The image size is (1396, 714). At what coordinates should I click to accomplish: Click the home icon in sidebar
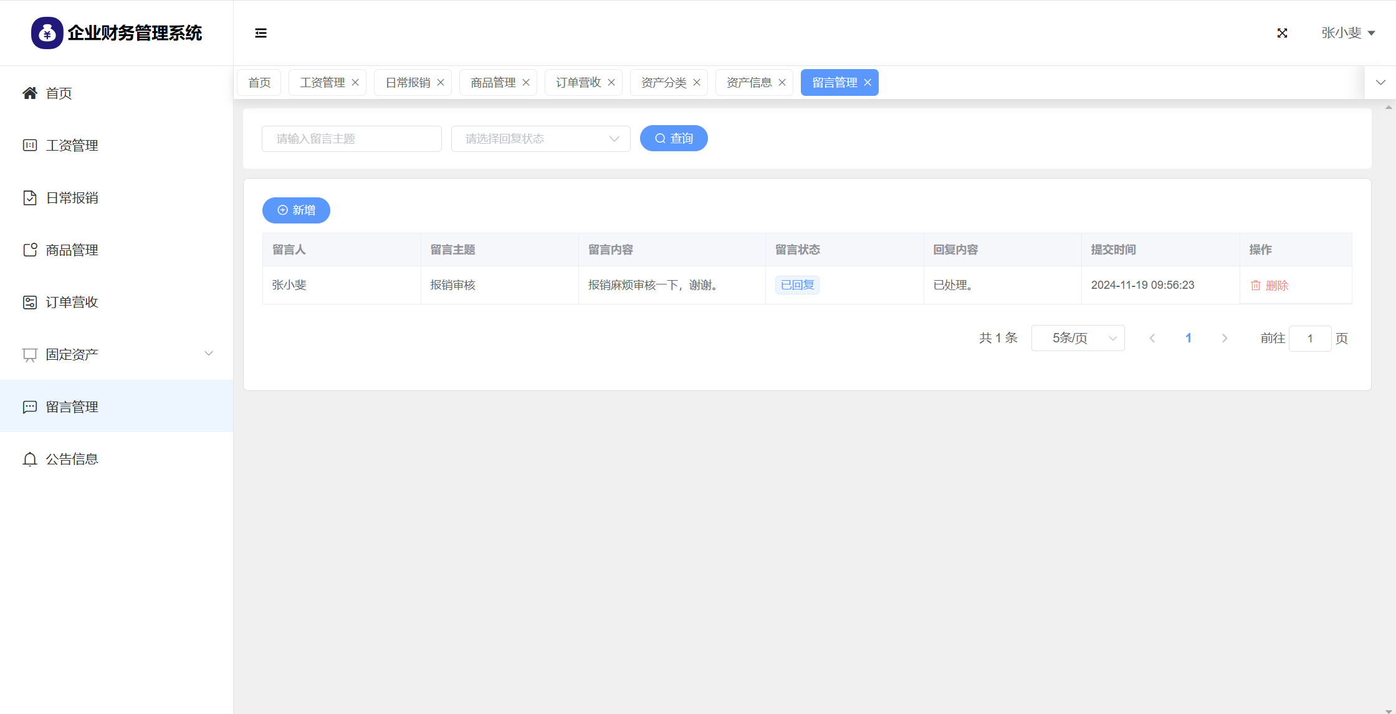coord(29,93)
